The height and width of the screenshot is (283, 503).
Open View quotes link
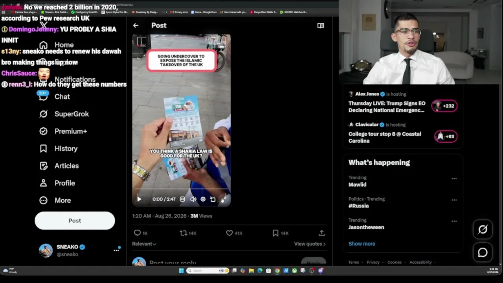(x=310, y=244)
